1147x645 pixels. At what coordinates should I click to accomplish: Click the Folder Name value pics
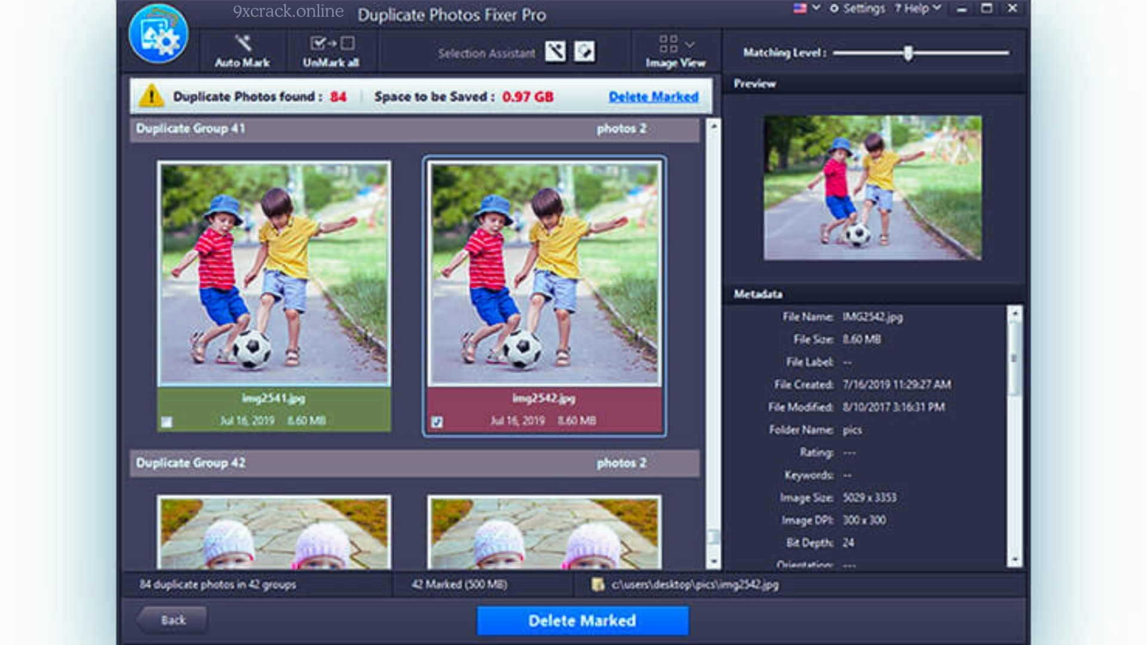click(852, 430)
